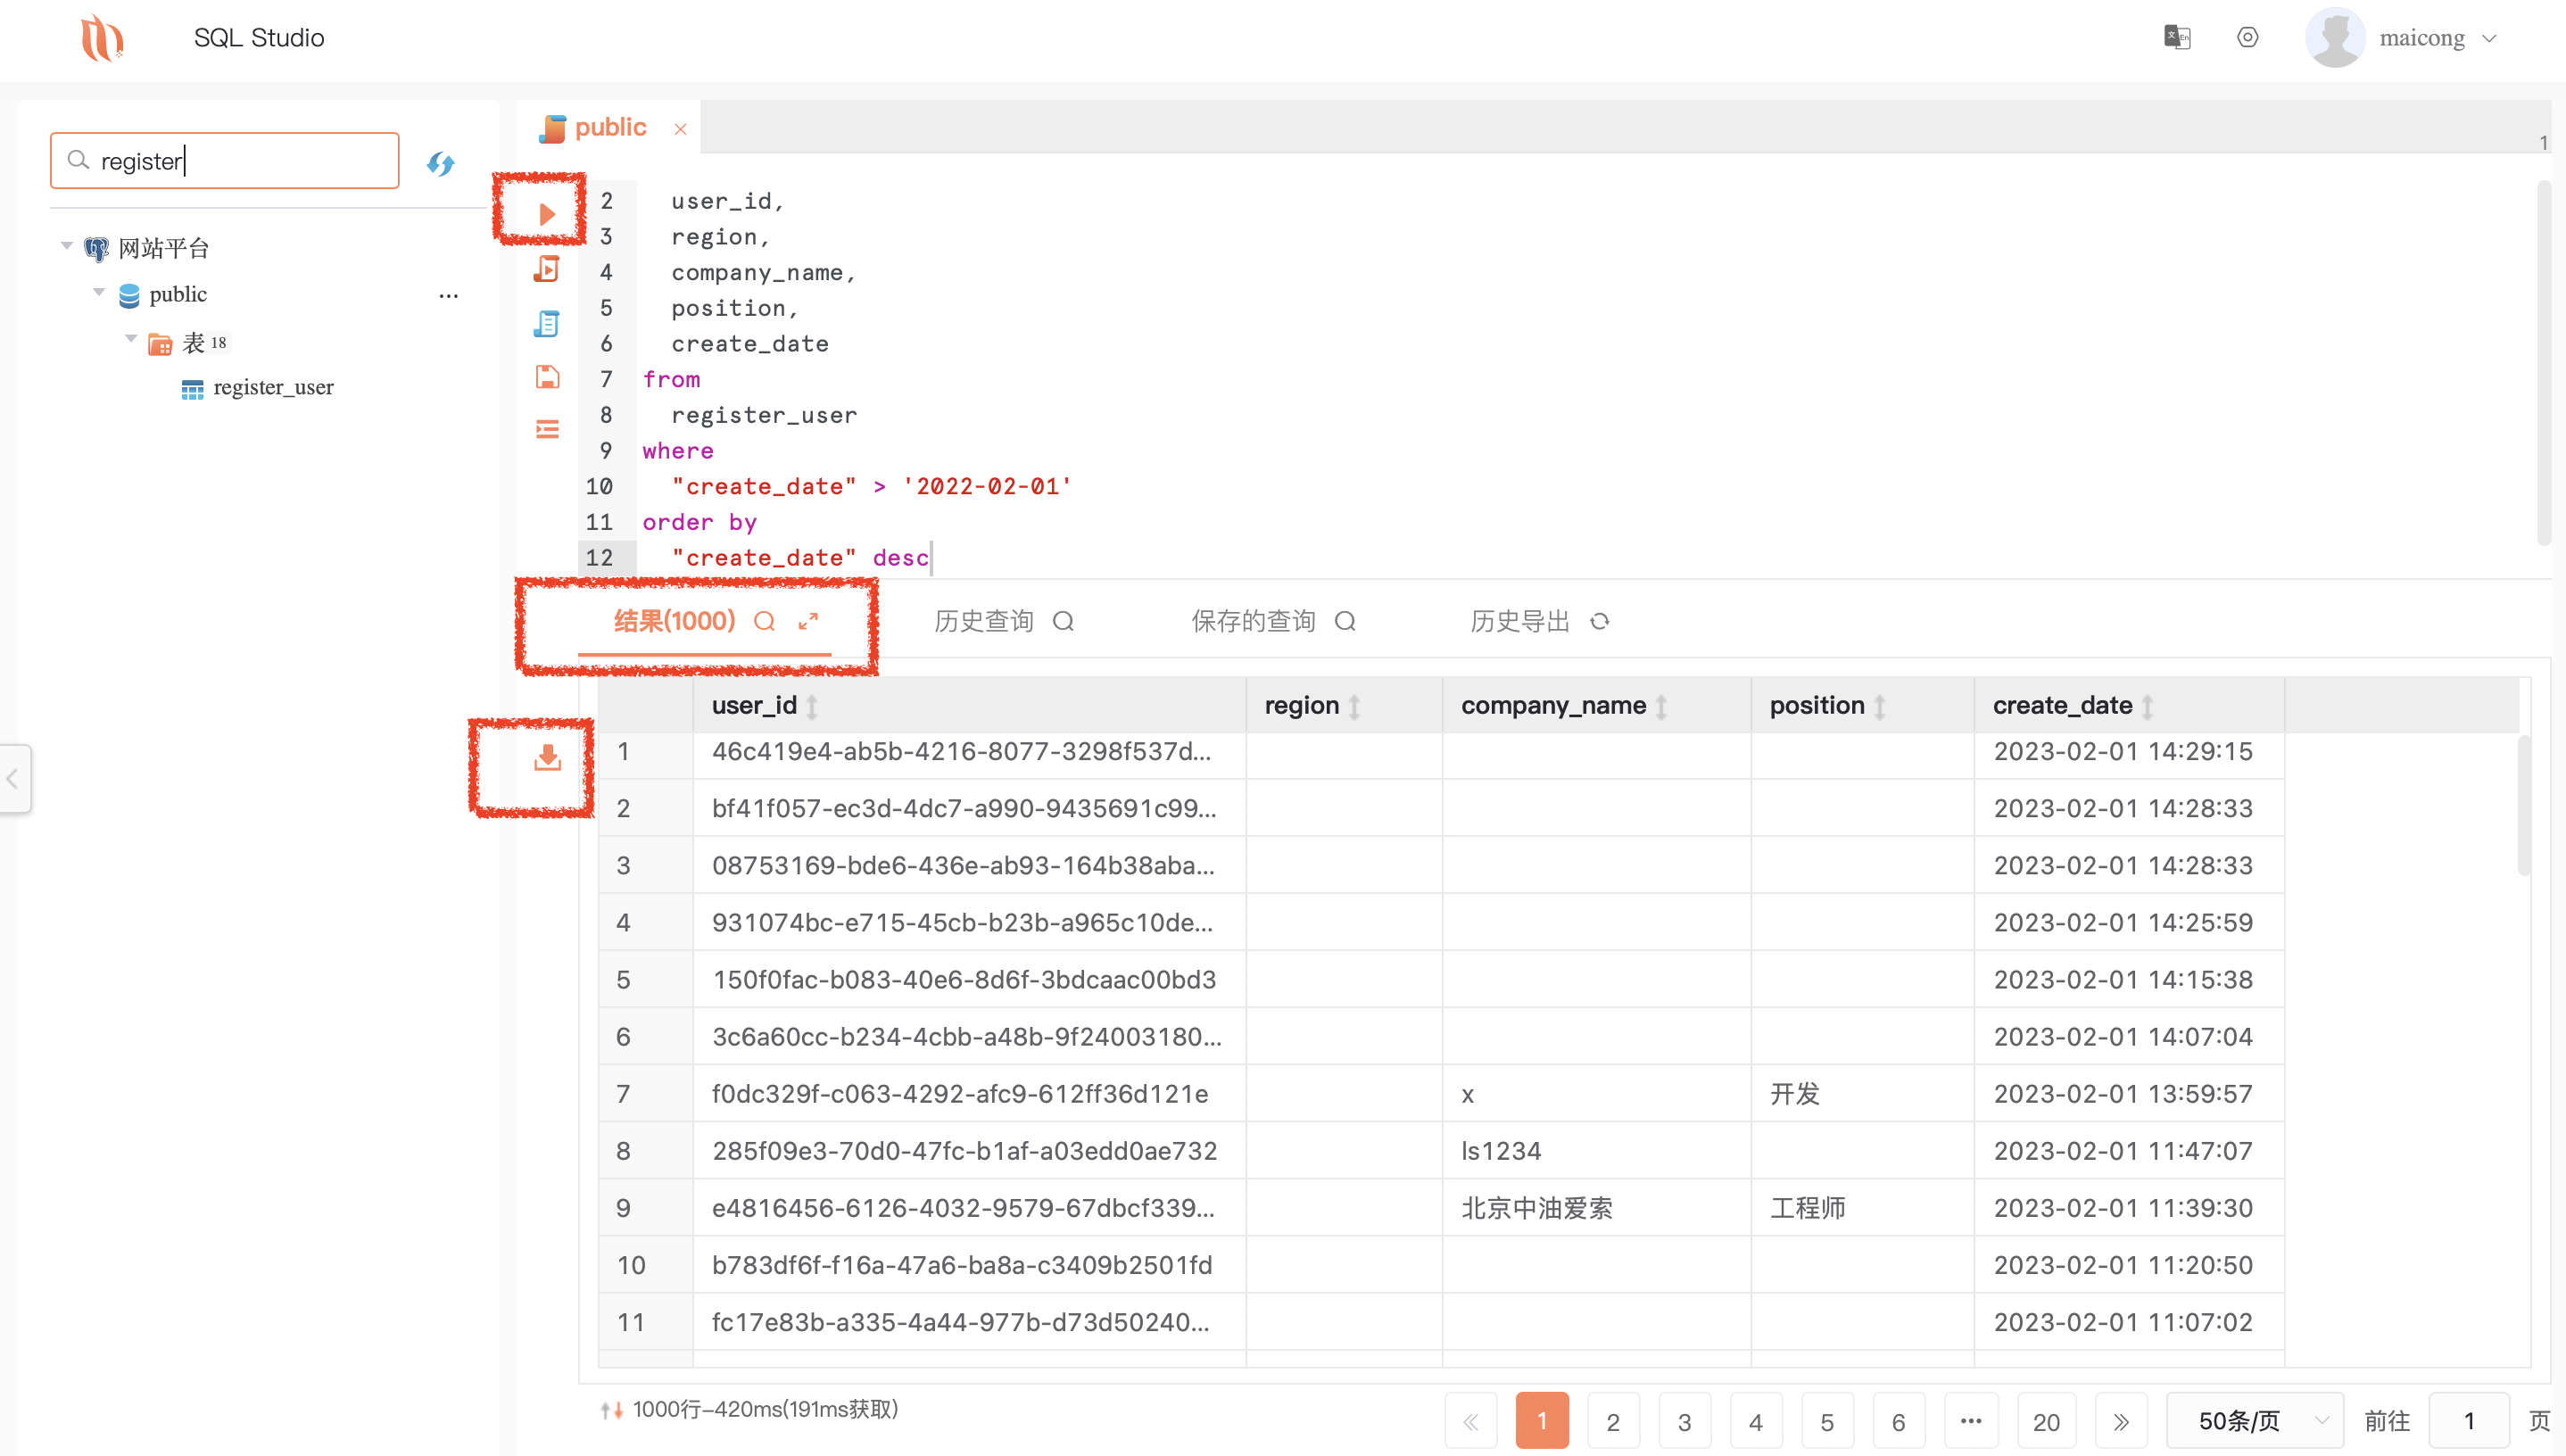This screenshot has height=1456, width=2566.
Task: Open the 表 folder's register_user table
Action: (273, 387)
